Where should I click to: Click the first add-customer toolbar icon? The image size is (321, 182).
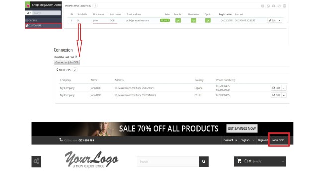[x=263, y=6]
